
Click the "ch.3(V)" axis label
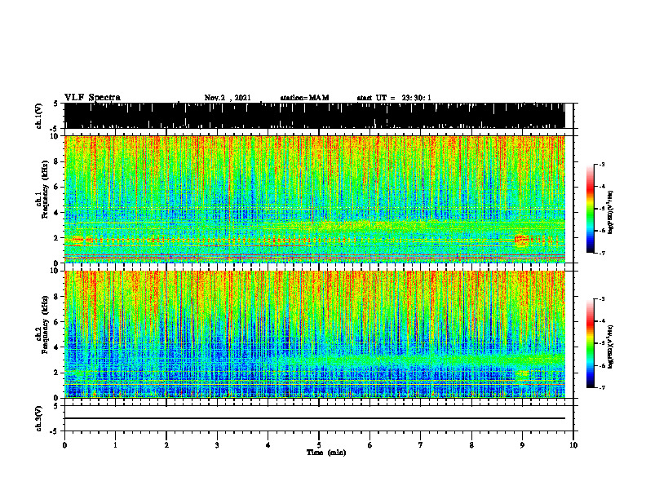[x=38, y=418]
